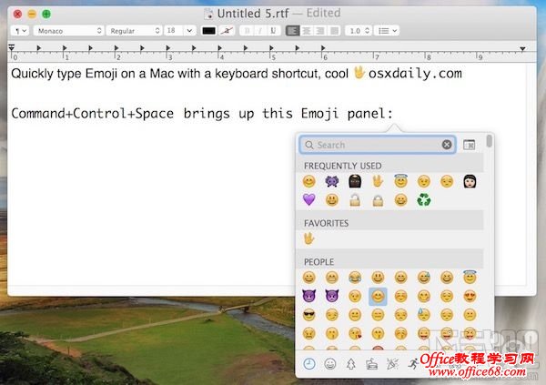Choose the purple heart emoji
This screenshot has width=546, height=385.
[x=308, y=200]
